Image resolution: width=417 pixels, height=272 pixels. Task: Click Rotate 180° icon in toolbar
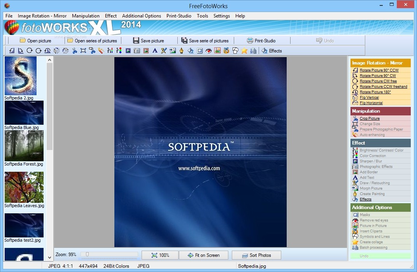(x=47, y=51)
